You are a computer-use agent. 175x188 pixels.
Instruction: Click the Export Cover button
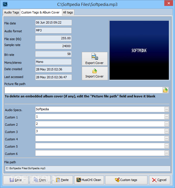point(95,59)
